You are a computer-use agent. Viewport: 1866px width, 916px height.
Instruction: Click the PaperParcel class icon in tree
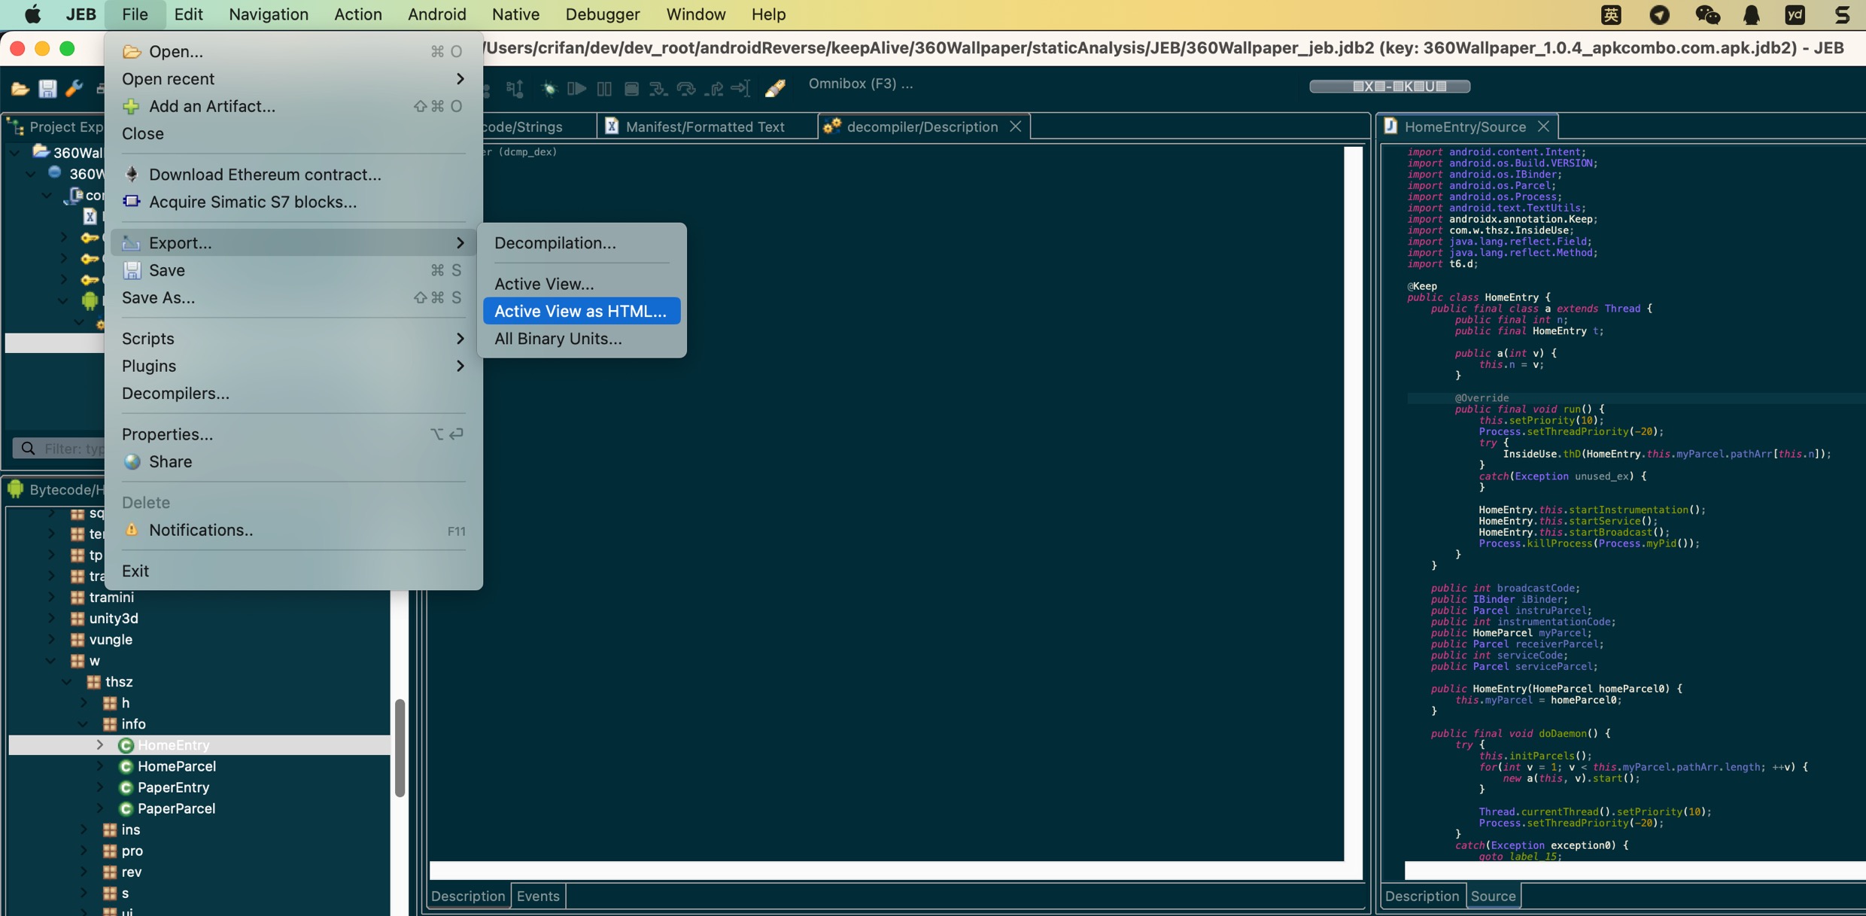(126, 808)
